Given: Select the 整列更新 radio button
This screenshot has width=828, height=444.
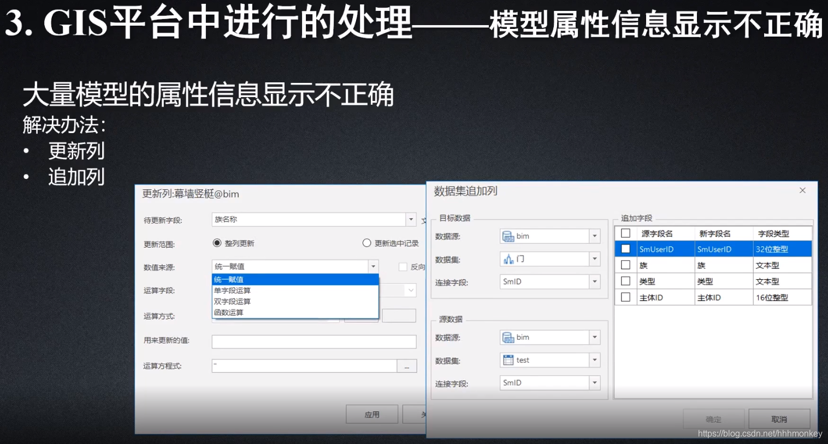Looking at the screenshot, I should click(x=217, y=243).
